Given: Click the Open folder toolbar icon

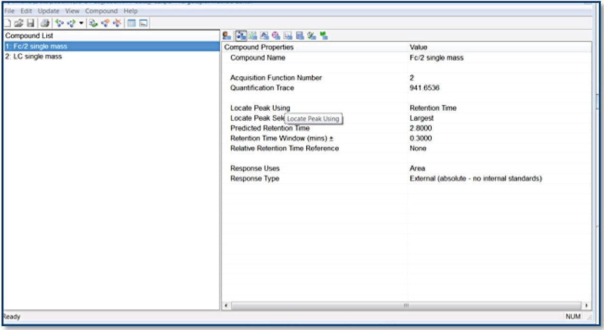Looking at the screenshot, I should [18, 23].
